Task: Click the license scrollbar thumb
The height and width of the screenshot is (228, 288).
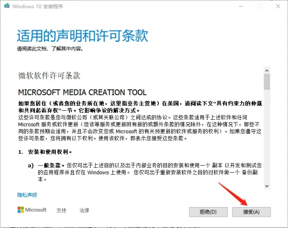Action: coord(267,82)
